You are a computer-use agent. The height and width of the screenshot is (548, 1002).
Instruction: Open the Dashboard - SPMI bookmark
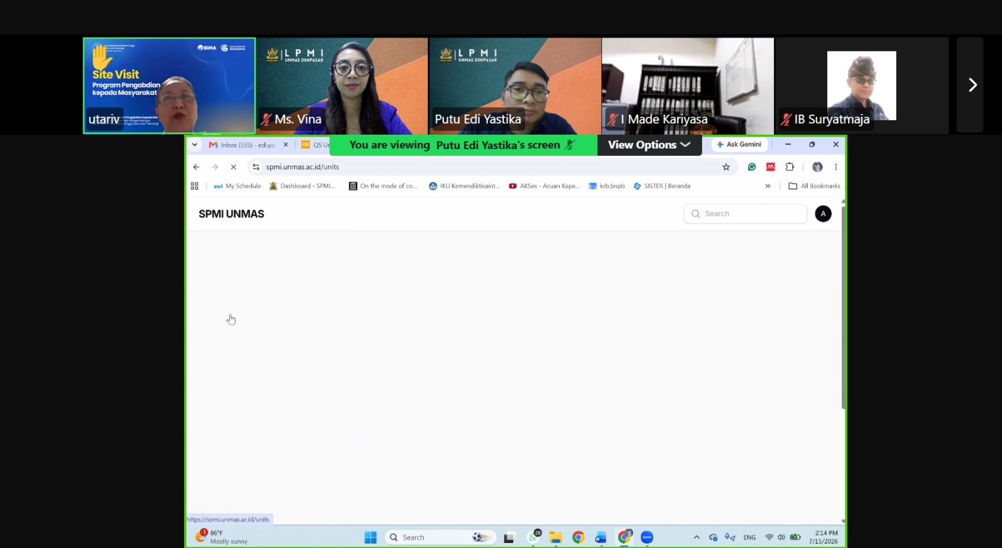coord(302,186)
